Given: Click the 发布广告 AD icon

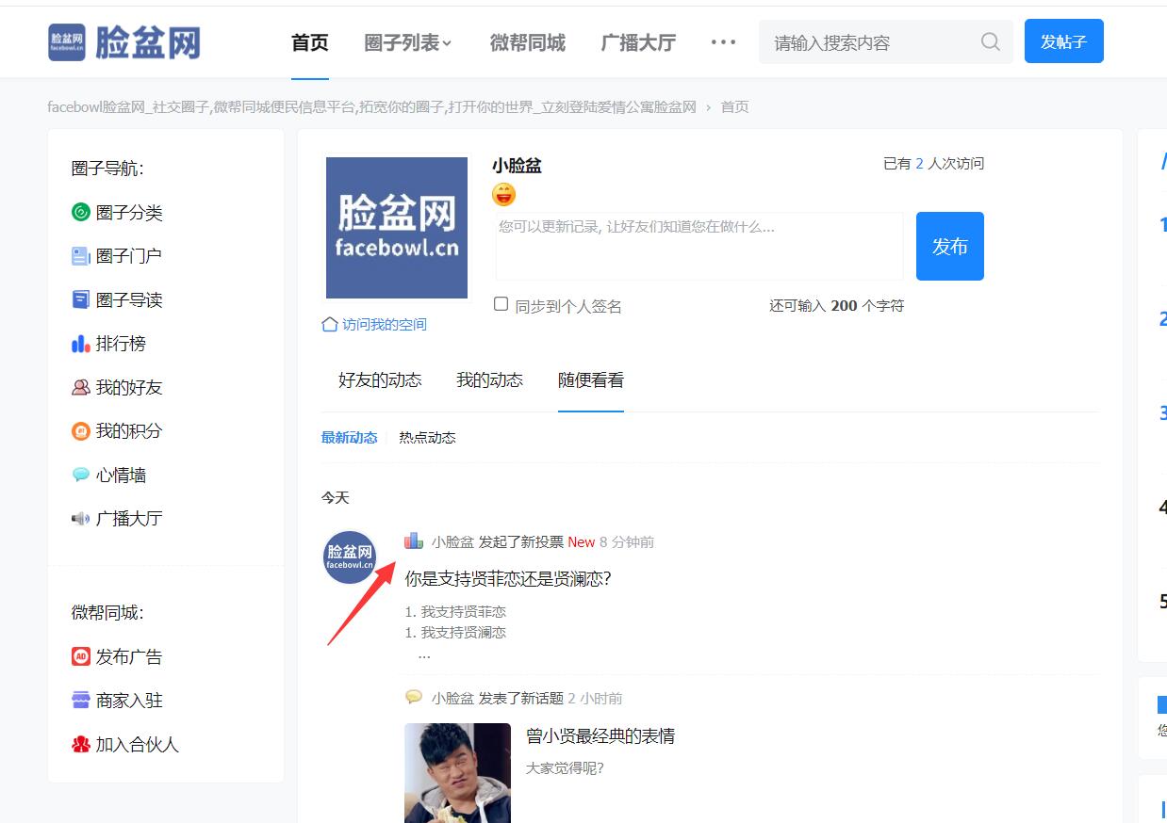Looking at the screenshot, I should coord(81,656).
